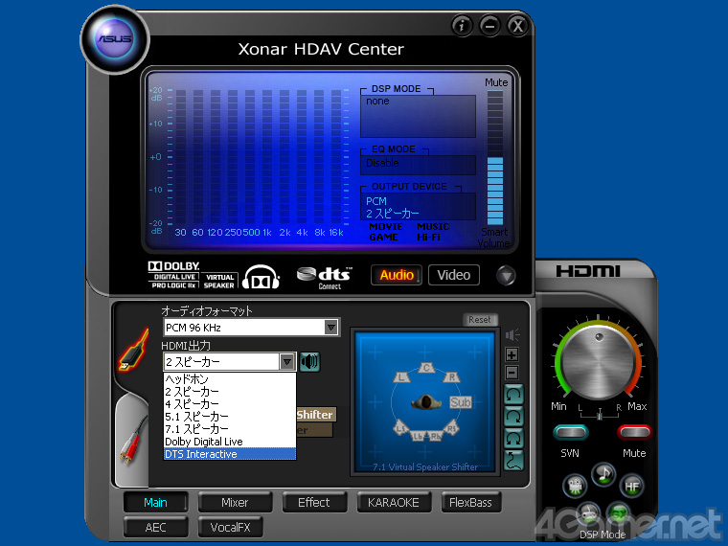
Task: Open the audio format PCM 96 KHz dropdown
Action: click(251, 328)
